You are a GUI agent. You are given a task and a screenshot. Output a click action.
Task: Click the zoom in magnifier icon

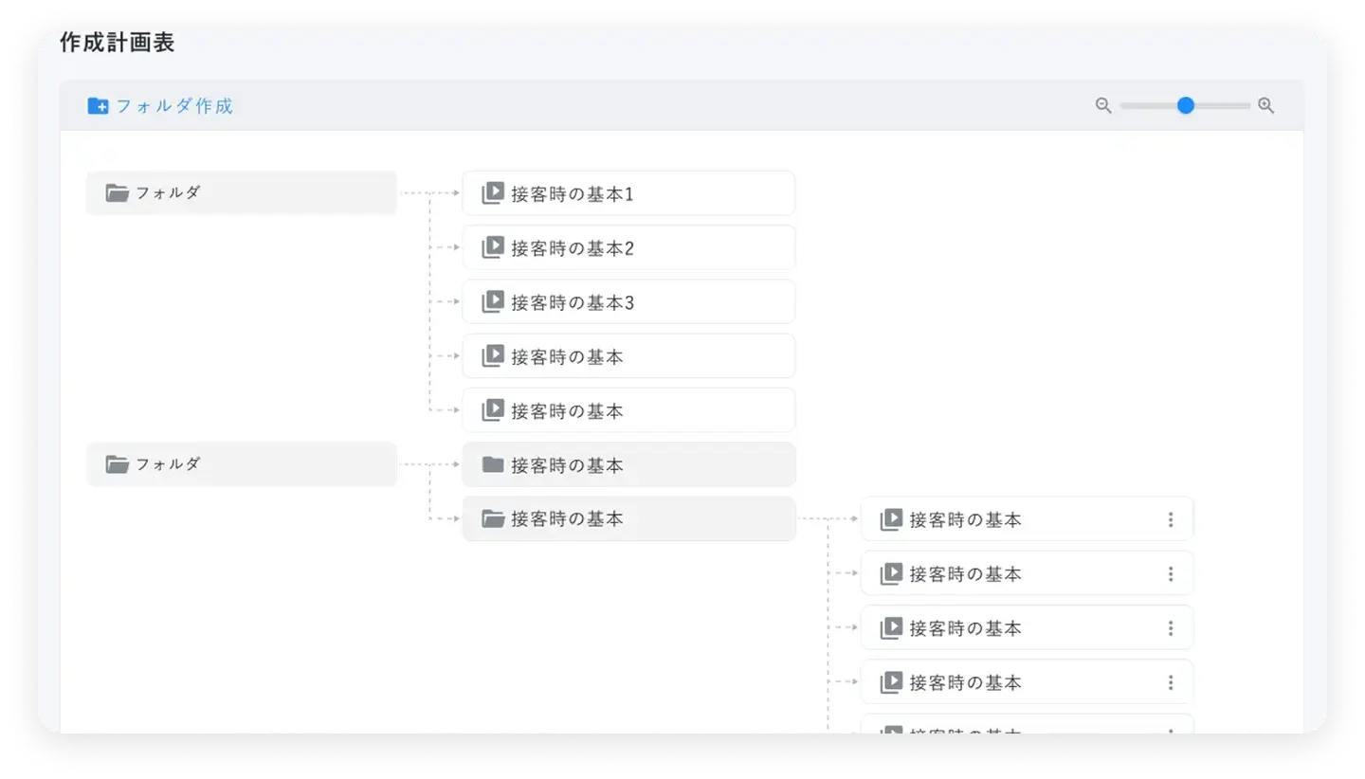(1265, 106)
